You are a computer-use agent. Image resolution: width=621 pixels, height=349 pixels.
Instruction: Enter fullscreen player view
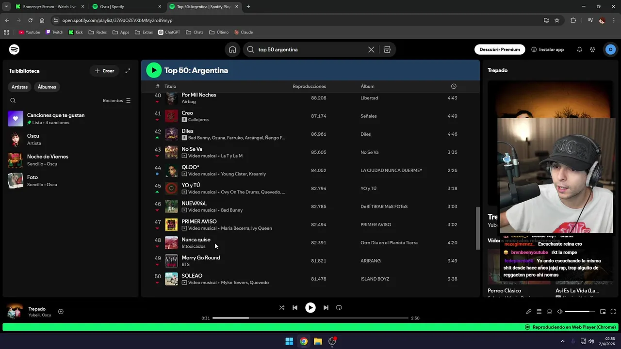point(613,312)
